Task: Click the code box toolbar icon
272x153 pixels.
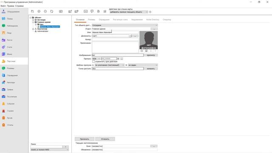Action: point(86,11)
